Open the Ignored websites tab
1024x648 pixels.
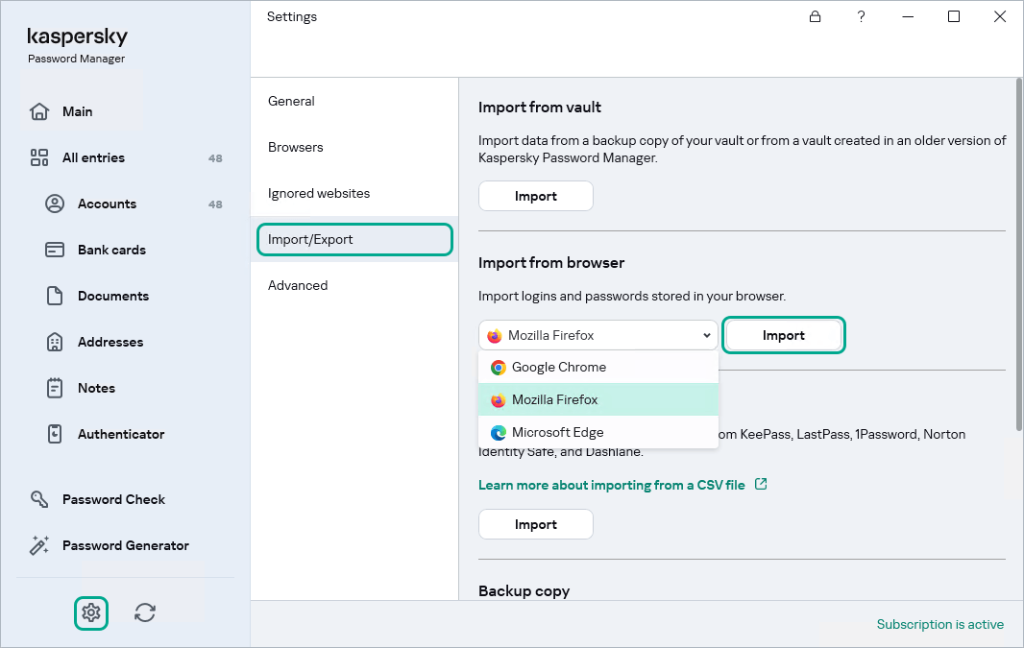pos(354,193)
